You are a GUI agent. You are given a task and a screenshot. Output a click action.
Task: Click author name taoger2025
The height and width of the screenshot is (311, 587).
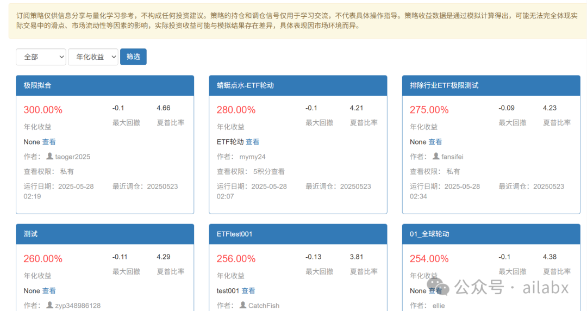pyautogui.click(x=73, y=157)
